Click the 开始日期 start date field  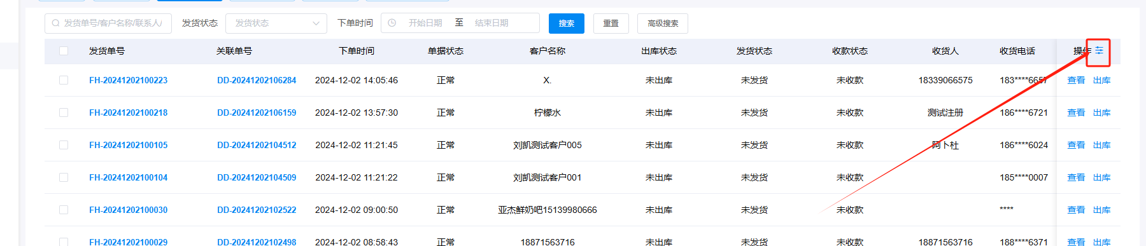[x=425, y=23]
